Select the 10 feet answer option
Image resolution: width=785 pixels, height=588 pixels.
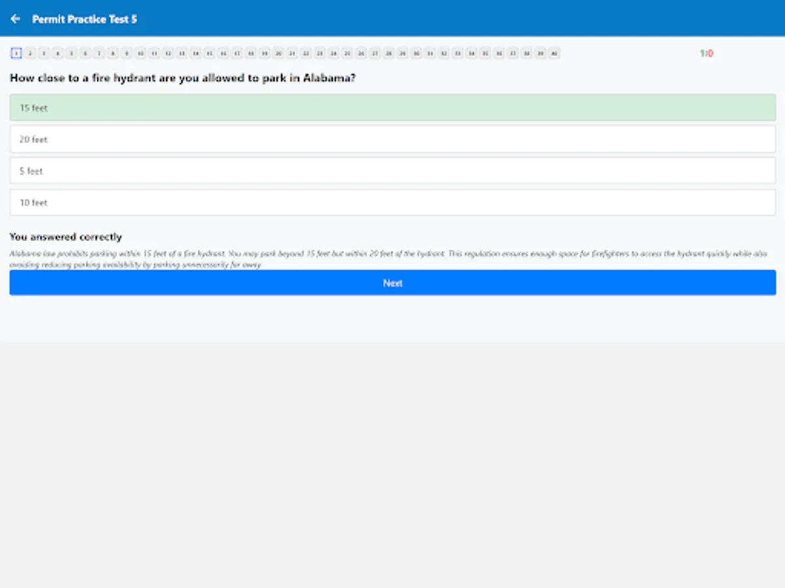pos(392,203)
